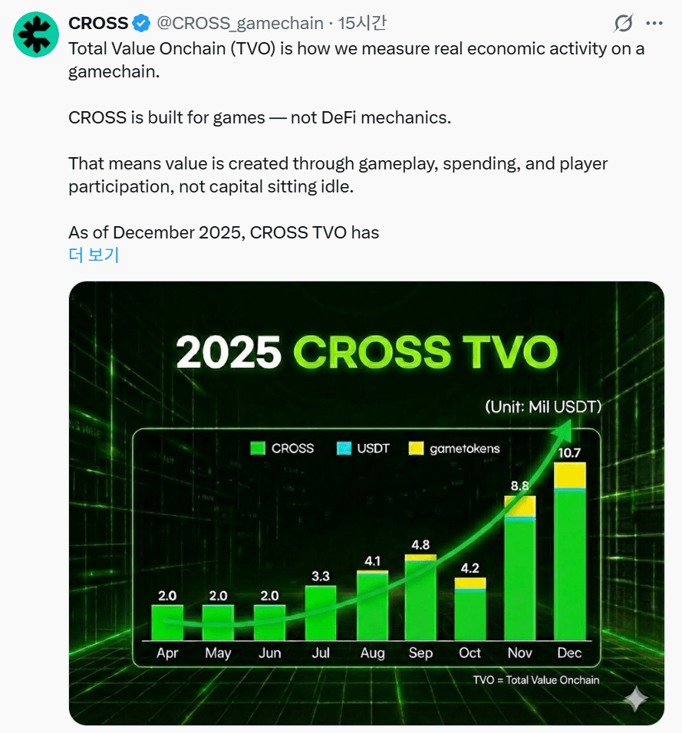Click the CROSS profile avatar
The image size is (682, 733).
tap(35, 36)
